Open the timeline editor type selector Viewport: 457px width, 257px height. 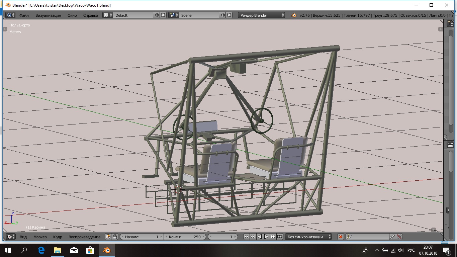pos(11,237)
